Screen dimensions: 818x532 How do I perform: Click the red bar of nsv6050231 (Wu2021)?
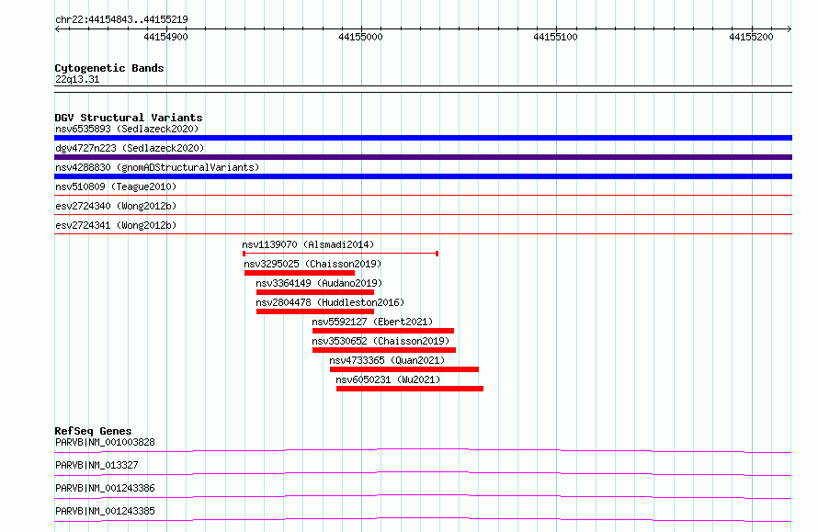pyautogui.click(x=410, y=389)
